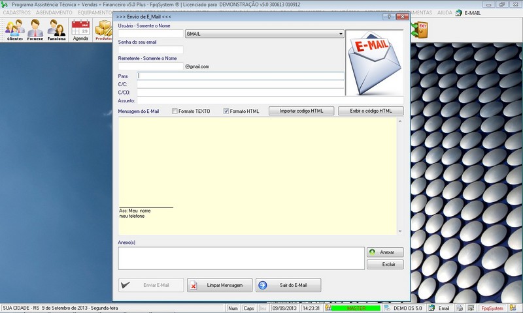Click the 14:23:31 clock status cell

click(x=311, y=308)
